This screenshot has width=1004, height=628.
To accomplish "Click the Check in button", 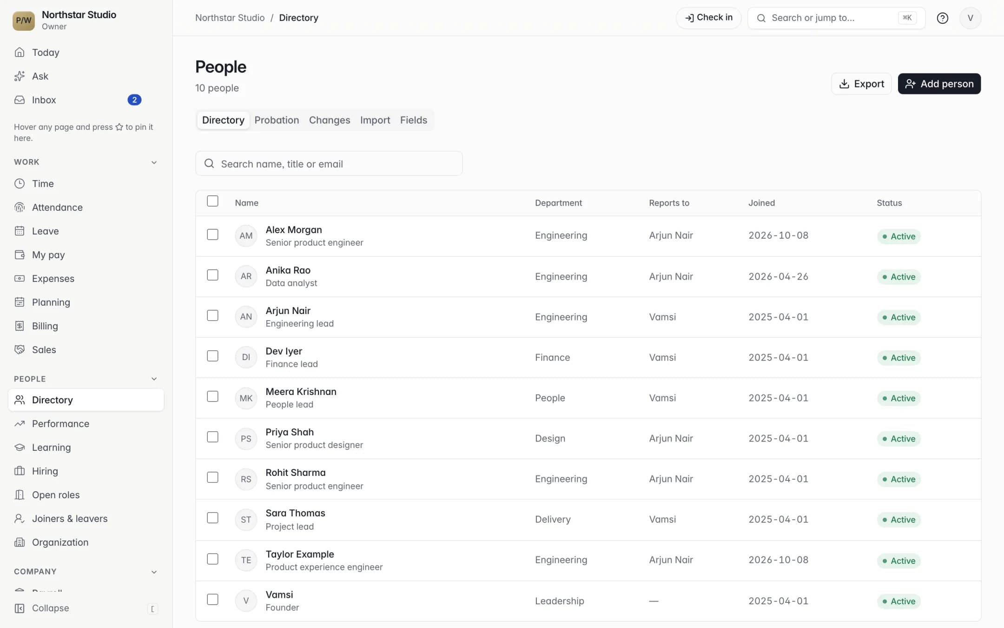I will click(708, 18).
